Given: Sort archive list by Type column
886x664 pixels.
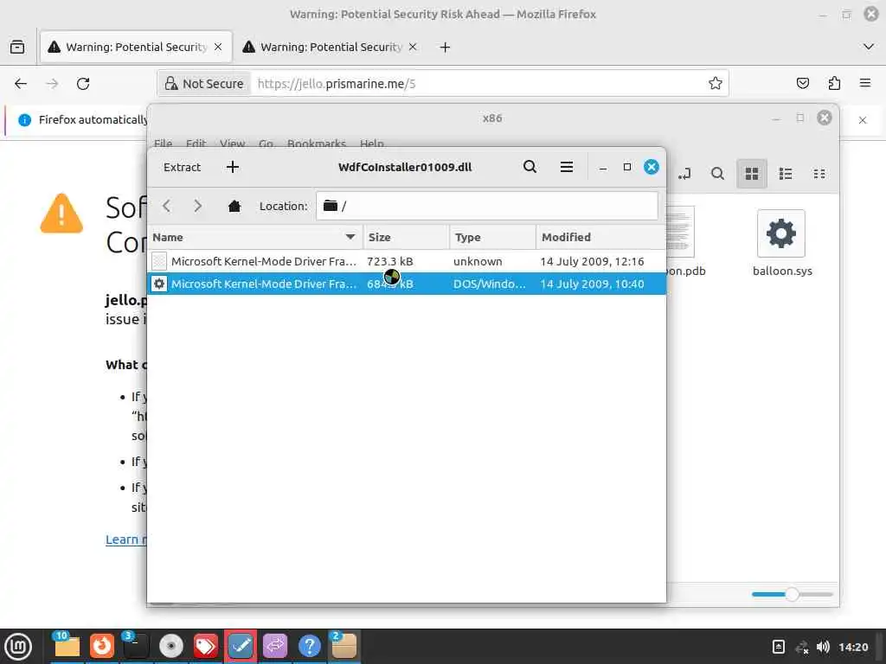Looking at the screenshot, I should click(492, 237).
